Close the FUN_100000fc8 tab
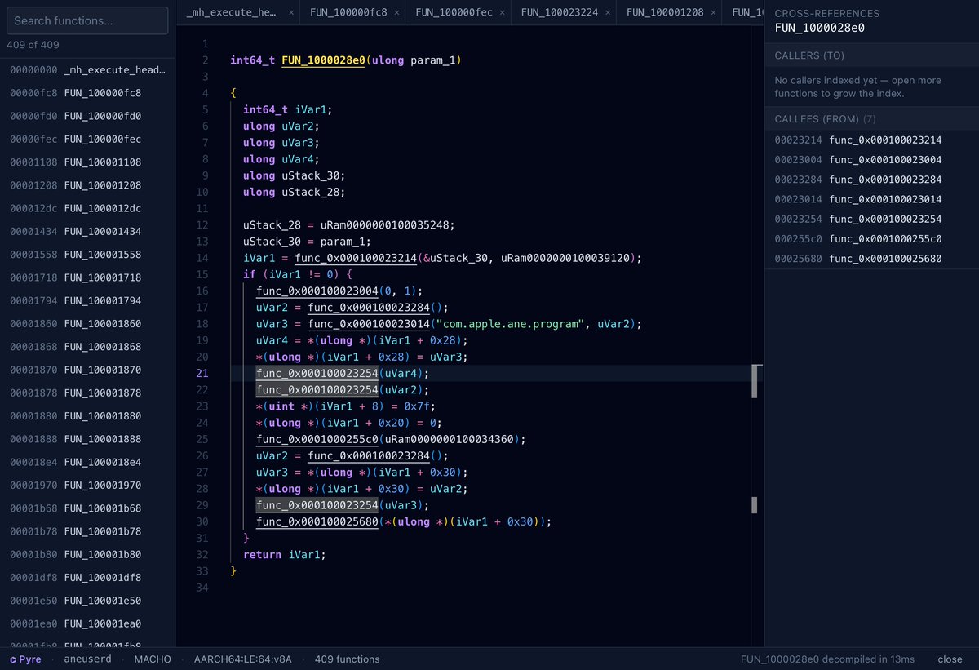979x670 pixels. tap(396, 13)
